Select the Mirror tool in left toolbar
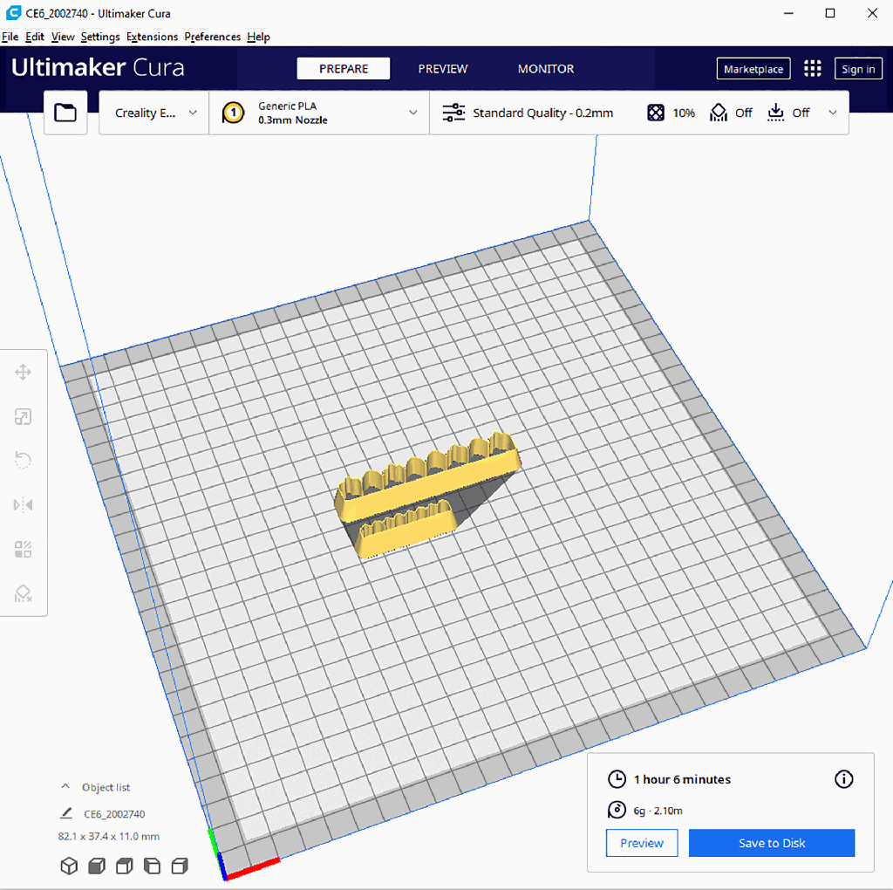The height and width of the screenshot is (890, 893). (24, 505)
